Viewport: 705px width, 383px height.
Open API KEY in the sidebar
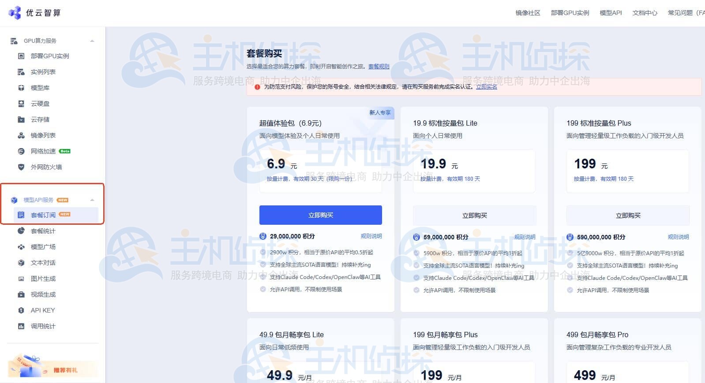pos(43,310)
